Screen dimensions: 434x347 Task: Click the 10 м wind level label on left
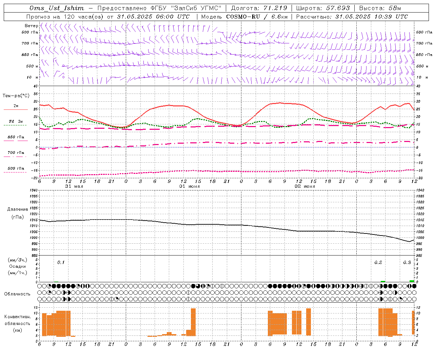pos(32,77)
